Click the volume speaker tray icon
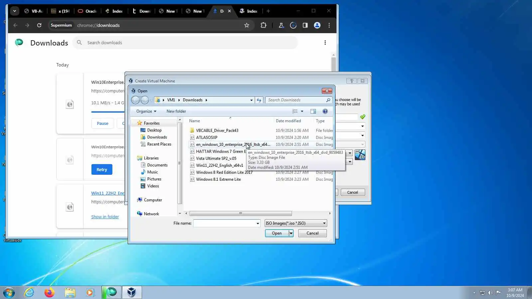Screen dimensions: 532x299 (490, 293)
